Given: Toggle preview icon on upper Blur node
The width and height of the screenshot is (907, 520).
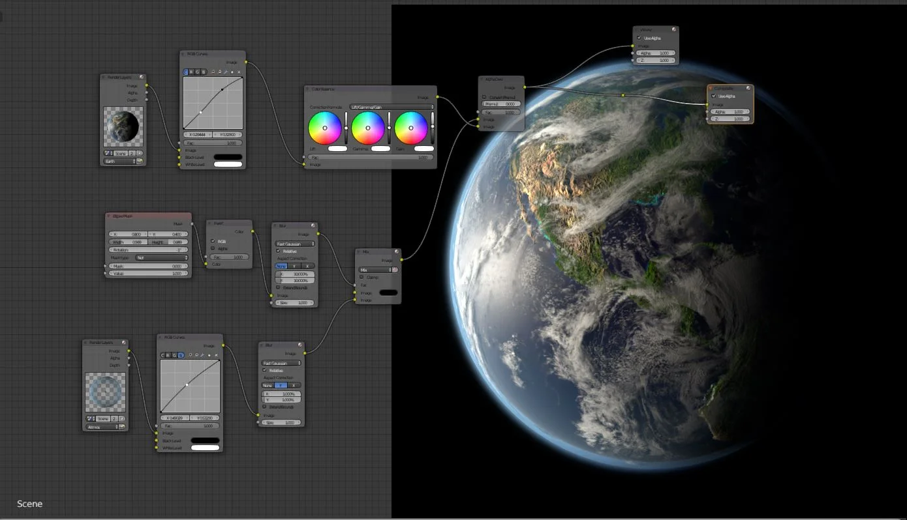Looking at the screenshot, I should (313, 225).
